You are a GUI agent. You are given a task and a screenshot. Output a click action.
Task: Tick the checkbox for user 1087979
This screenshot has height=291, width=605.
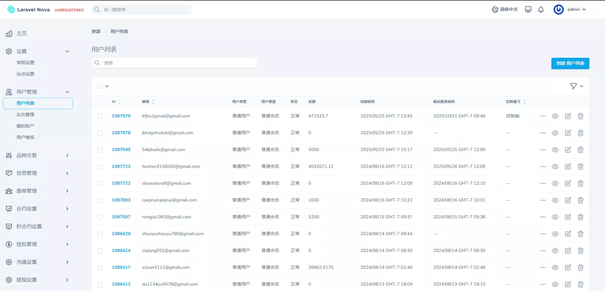(100, 116)
